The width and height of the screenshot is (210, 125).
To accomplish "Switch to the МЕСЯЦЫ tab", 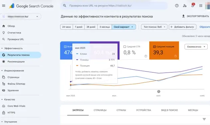I will point(193,110).
